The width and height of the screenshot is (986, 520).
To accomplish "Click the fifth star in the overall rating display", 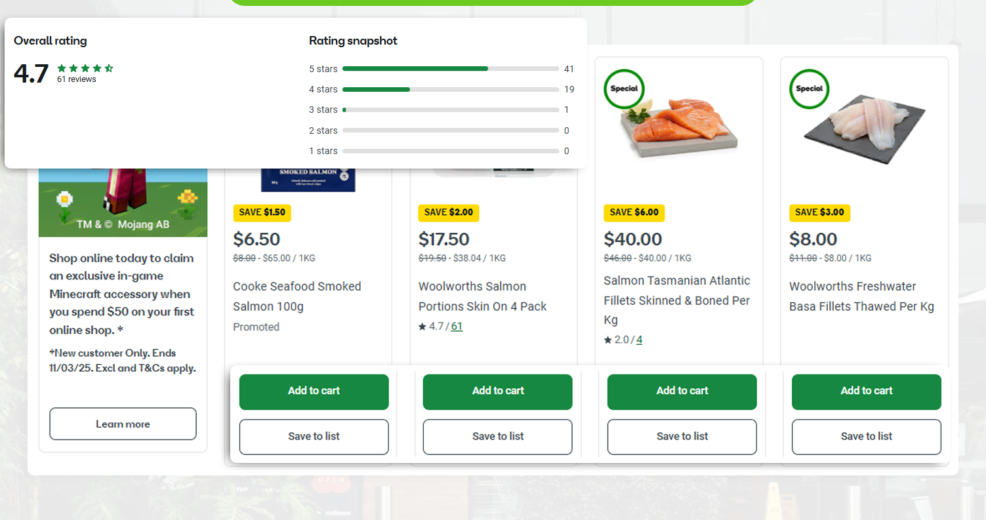I will [110, 68].
